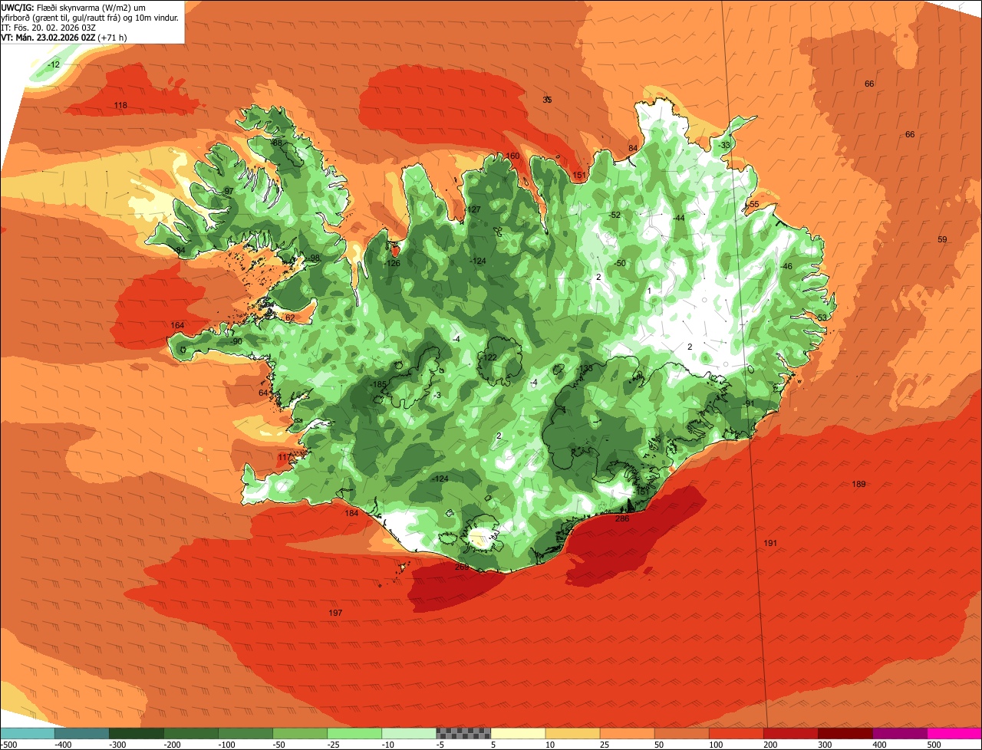Click the checkered legend swatch from -5 to 5
The width and height of the screenshot is (982, 750).
[x=463, y=733]
